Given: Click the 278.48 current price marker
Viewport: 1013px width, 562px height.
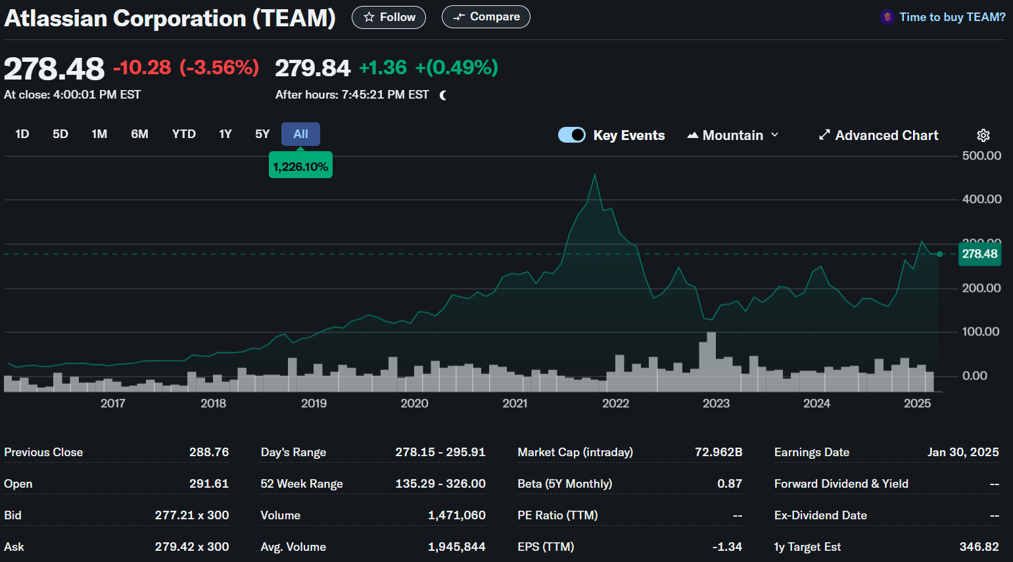Looking at the screenshot, I should click(x=979, y=254).
